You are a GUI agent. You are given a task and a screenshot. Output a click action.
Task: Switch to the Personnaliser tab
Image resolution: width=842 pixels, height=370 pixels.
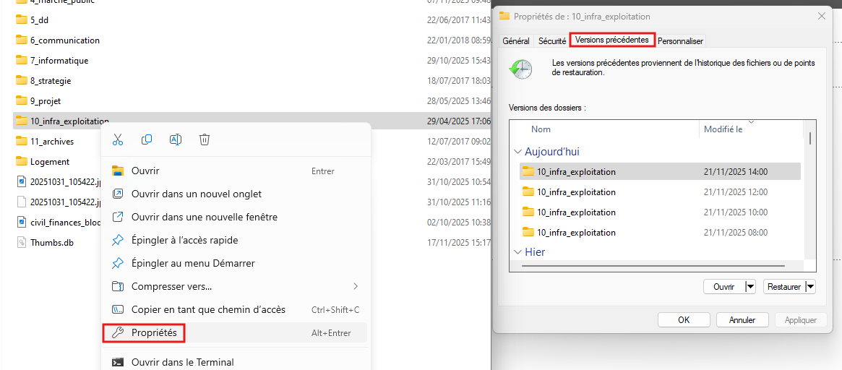680,40
